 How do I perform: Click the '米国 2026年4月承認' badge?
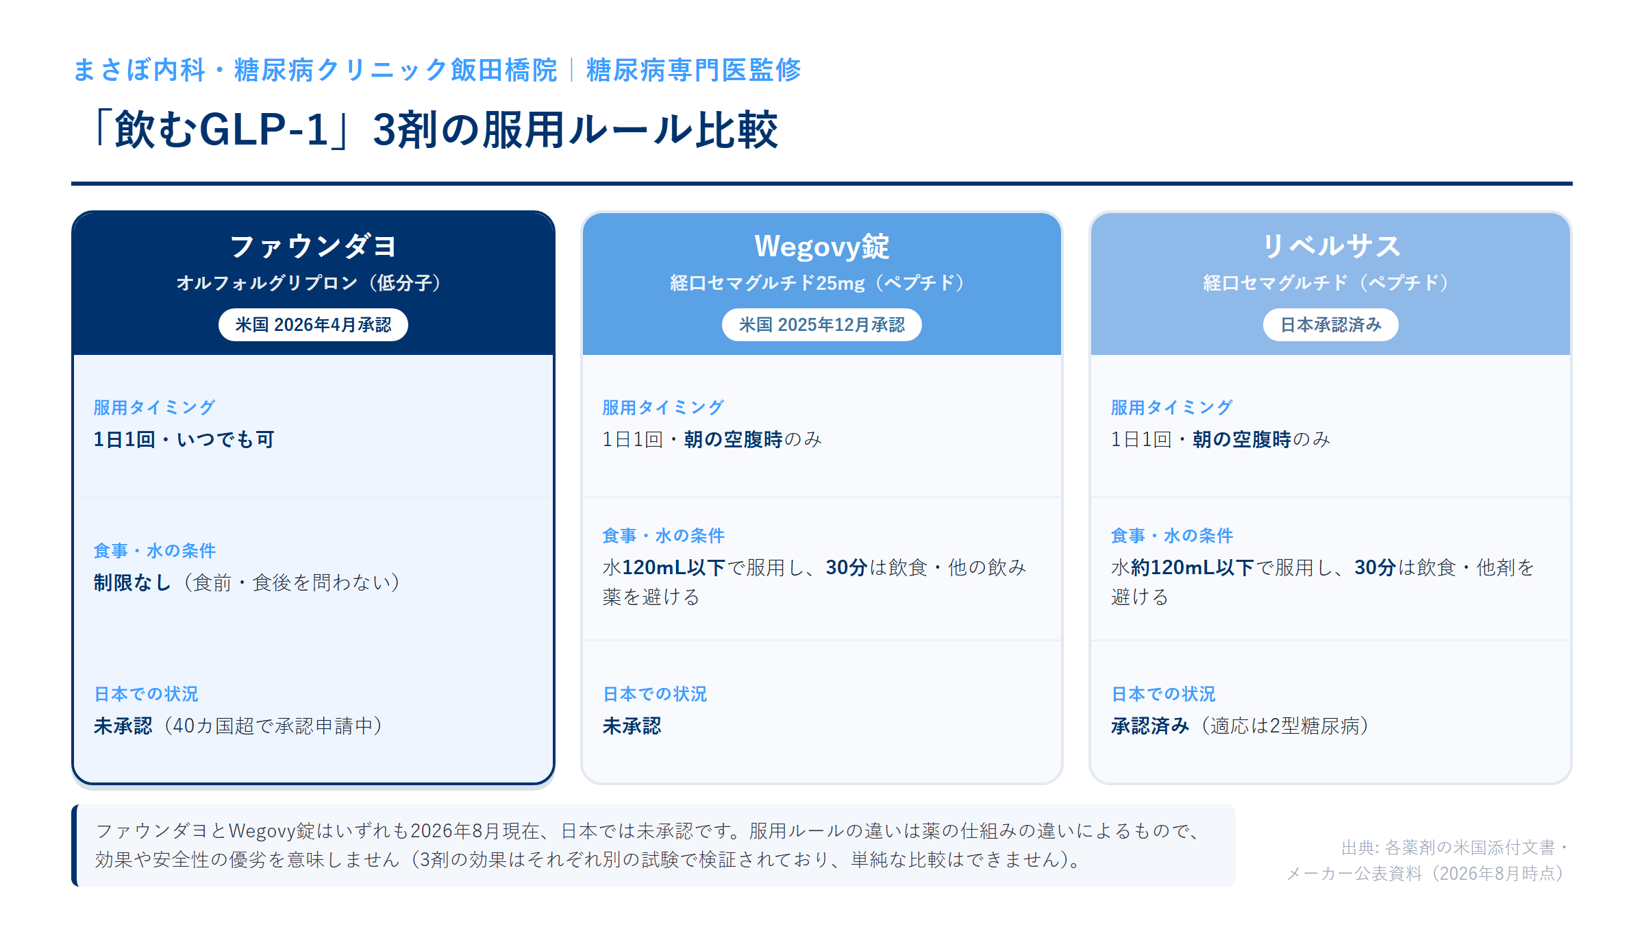coord(313,325)
